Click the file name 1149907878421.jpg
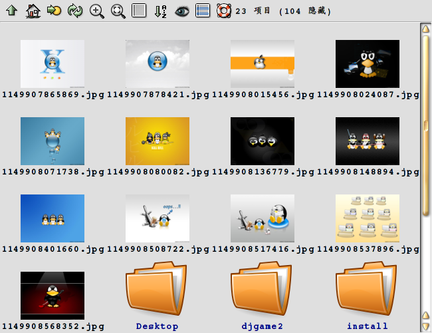The height and width of the screenshot is (333, 432). 158,95
